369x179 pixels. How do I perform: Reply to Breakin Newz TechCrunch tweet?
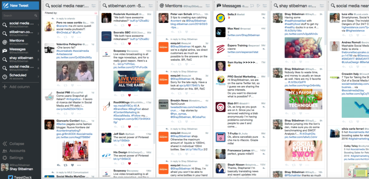[172, 121]
